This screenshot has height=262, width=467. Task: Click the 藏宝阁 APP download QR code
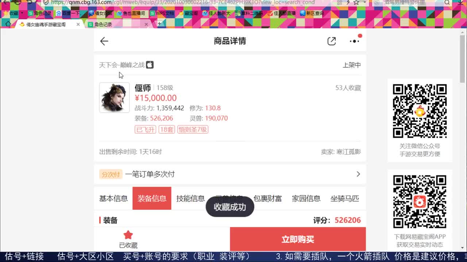click(420, 202)
